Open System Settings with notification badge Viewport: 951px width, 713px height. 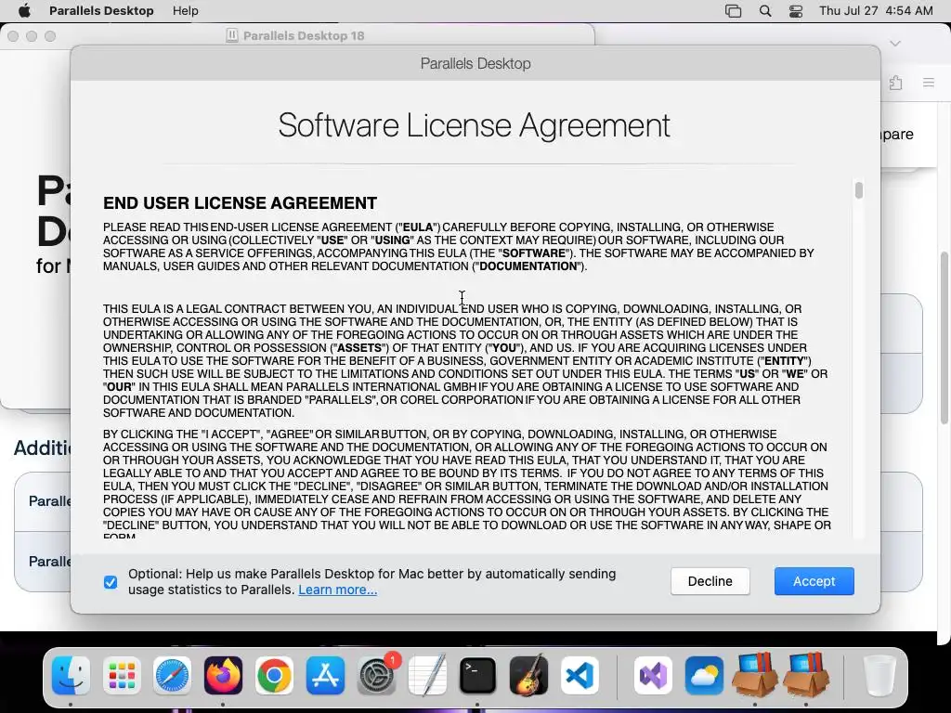point(377,675)
